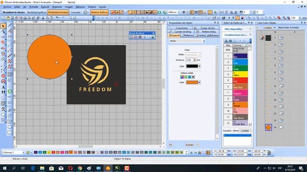
Task: Open File Explorer from the taskbar
Action: (42, 168)
